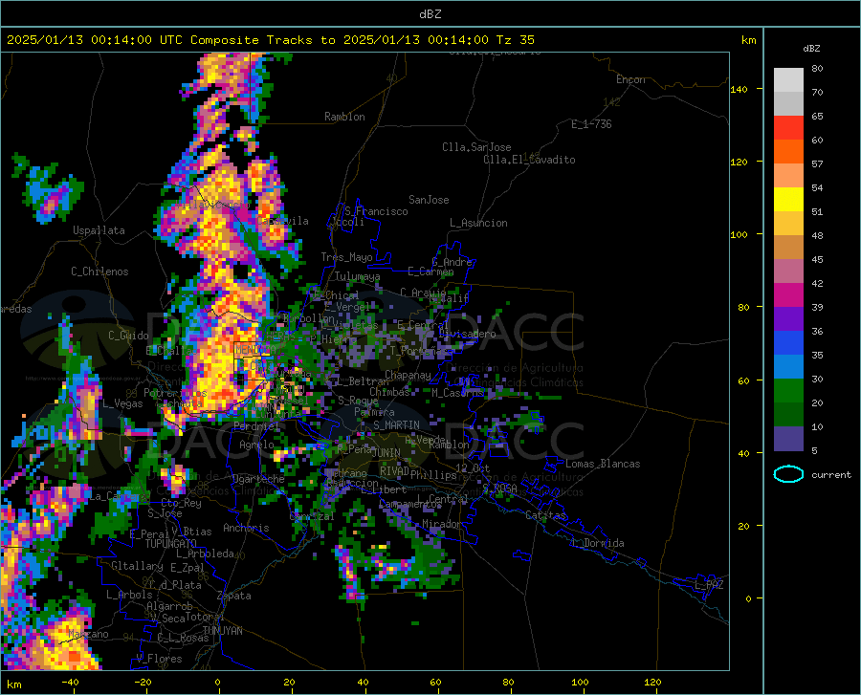This screenshot has width=861, height=695.
Task: Click the Encon map label
Action: click(x=630, y=79)
